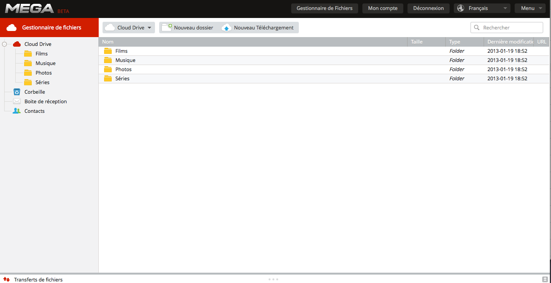Image resolution: width=551 pixels, height=283 pixels.
Task: Click the MEGA logo in header
Action: pos(29,8)
